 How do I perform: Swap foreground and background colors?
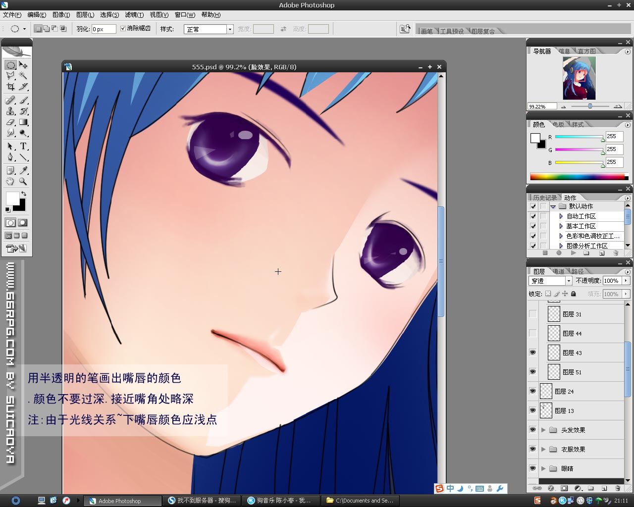(x=23, y=193)
